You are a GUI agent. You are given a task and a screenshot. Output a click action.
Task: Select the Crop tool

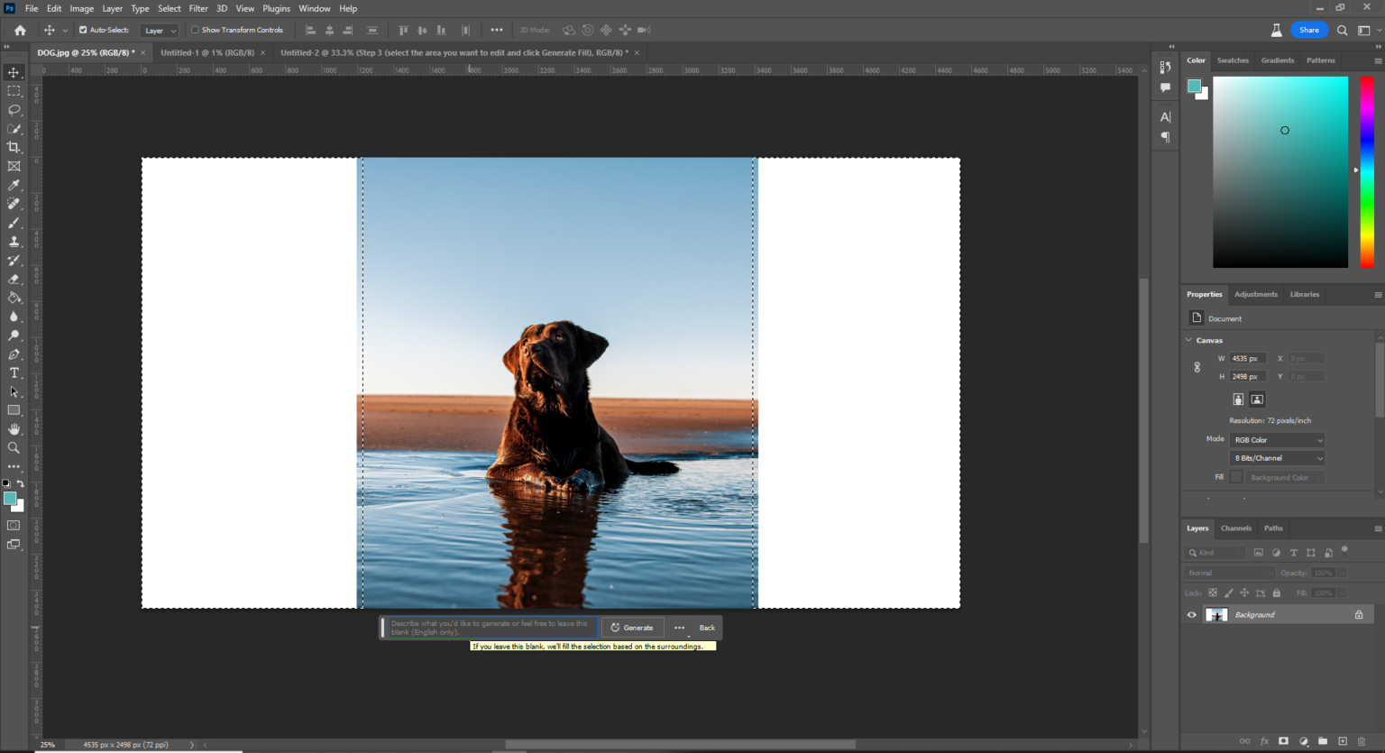14,147
